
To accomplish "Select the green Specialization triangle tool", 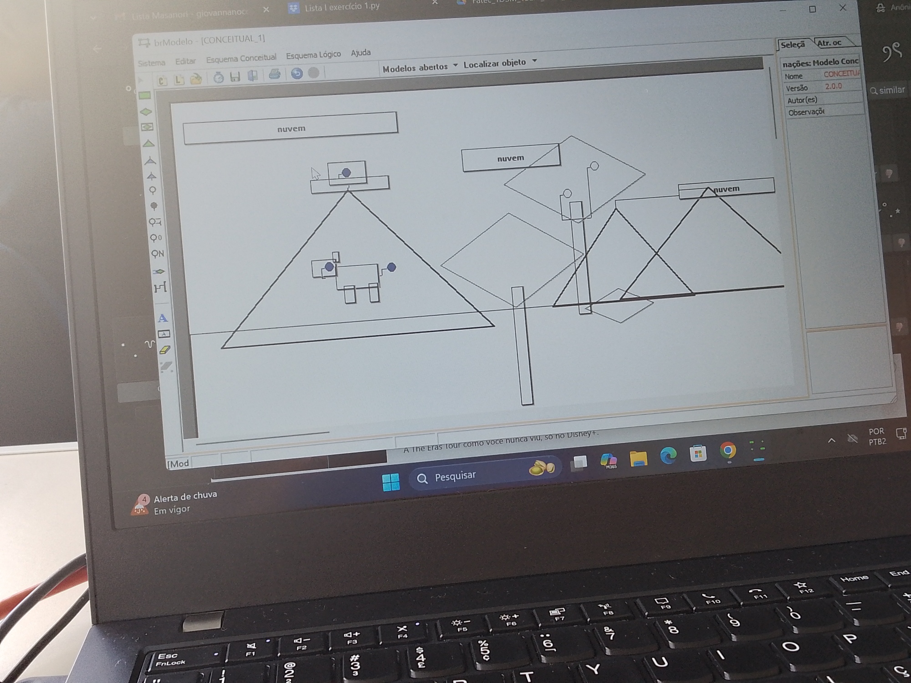I will click(148, 144).
